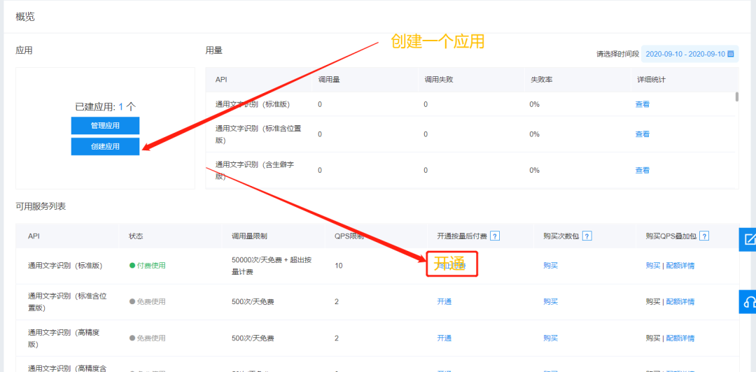Click the edit feedback icon on right edge

point(748,239)
